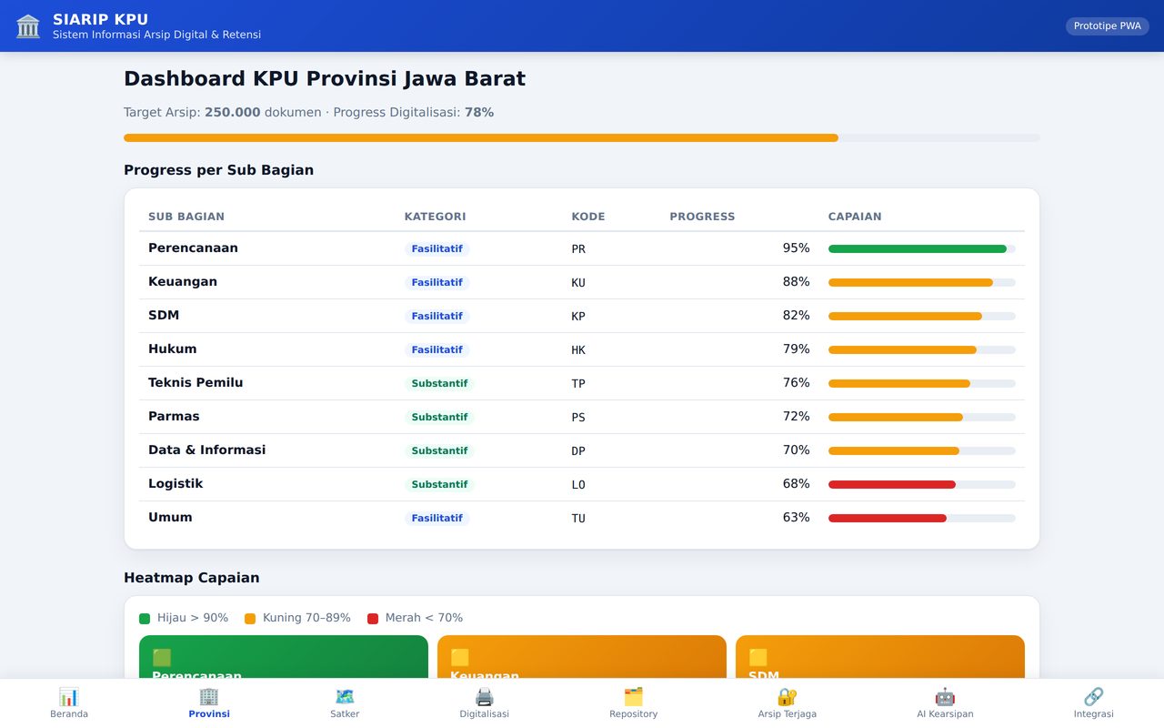Open the Repository file-divider icon tab
Viewport: 1164px width, 728px height.
pos(634,697)
